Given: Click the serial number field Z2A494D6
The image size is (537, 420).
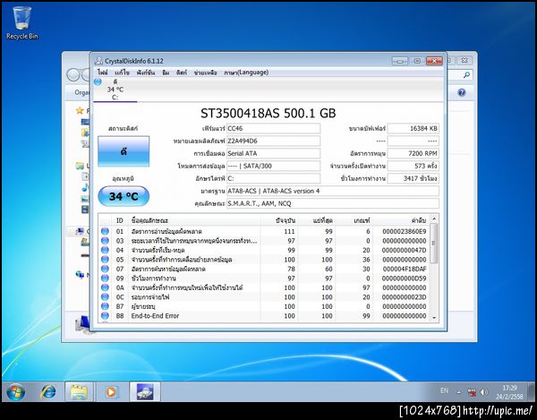Looking at the screenshot, I should 273,141.
